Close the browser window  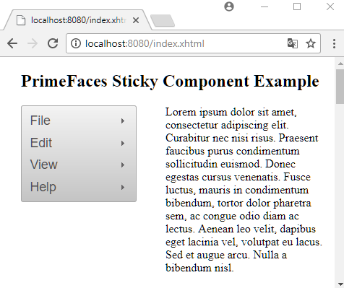330,6
